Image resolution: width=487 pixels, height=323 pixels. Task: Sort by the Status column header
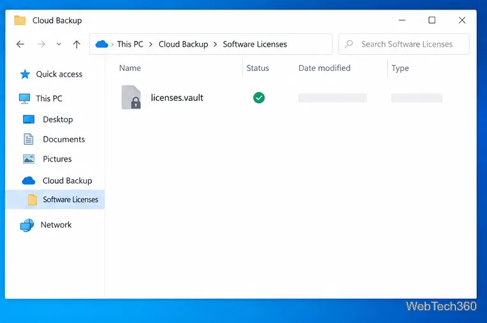258,68
